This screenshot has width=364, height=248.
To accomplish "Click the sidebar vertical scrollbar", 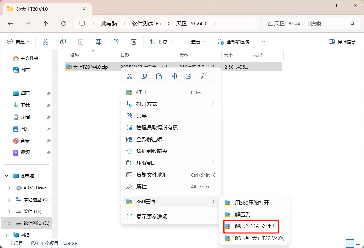I will [55, 139].
